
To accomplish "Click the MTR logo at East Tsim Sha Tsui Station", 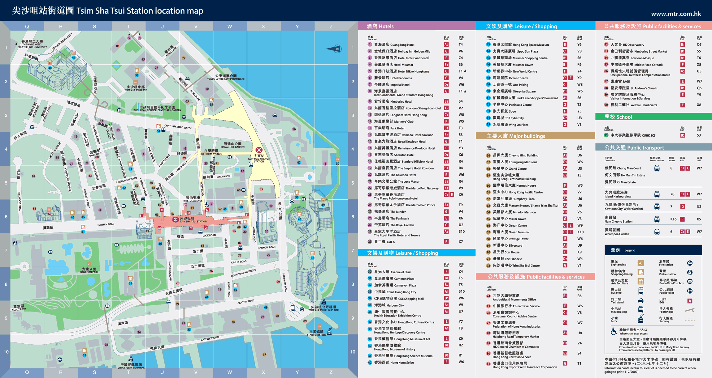I will pos(259,150).
